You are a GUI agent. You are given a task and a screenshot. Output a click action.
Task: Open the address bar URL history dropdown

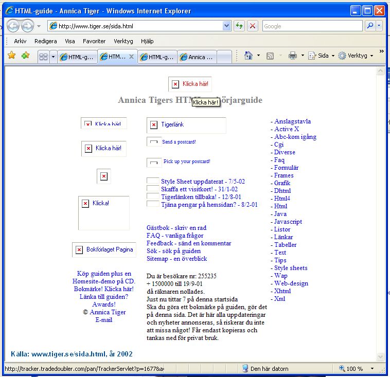226,26
